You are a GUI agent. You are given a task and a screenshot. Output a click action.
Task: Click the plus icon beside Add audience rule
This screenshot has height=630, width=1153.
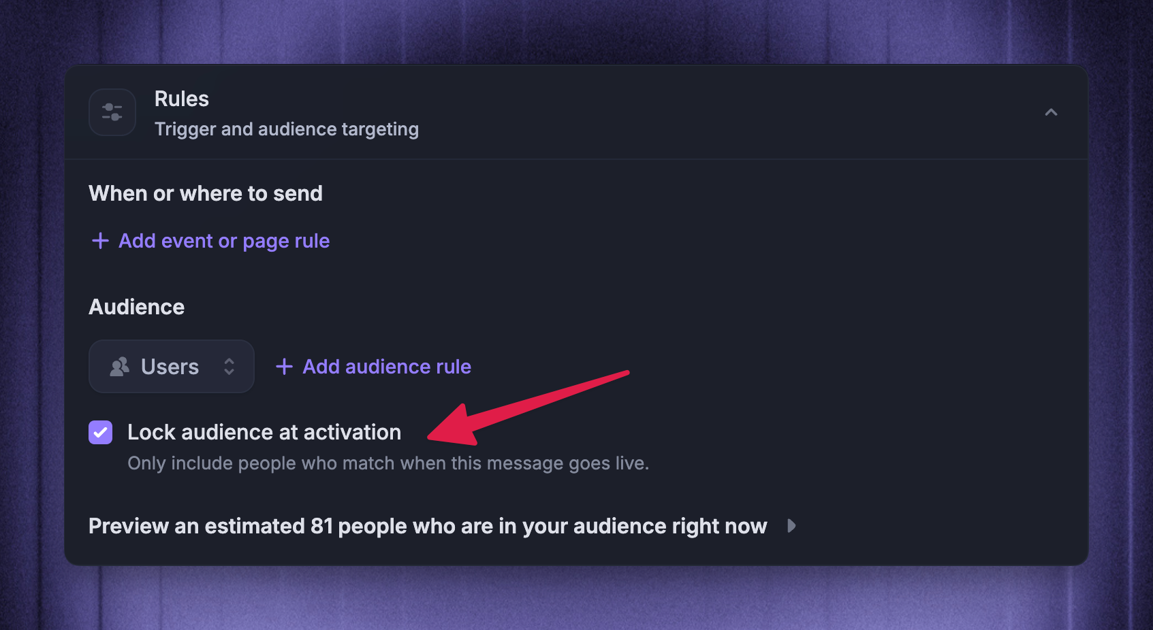[284, 367]
